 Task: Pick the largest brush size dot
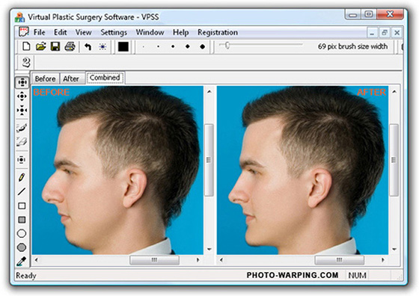coord(202,46)
